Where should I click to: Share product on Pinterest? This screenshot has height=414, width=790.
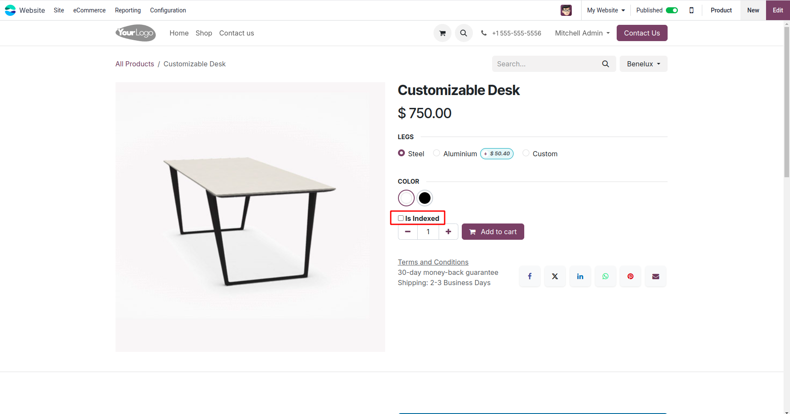(x=630, y=276)
